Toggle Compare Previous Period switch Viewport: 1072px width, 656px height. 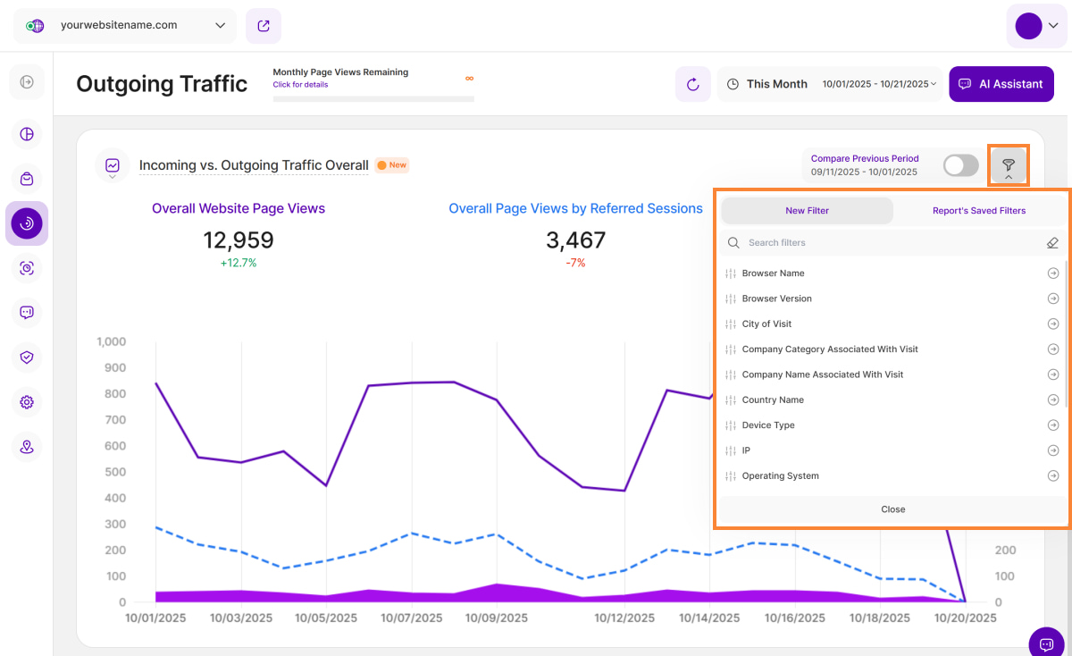pyautogui.click(x=961, y=165)
